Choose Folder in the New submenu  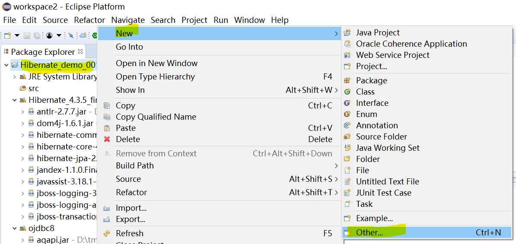pyautogui.click(x=427, y=159)
